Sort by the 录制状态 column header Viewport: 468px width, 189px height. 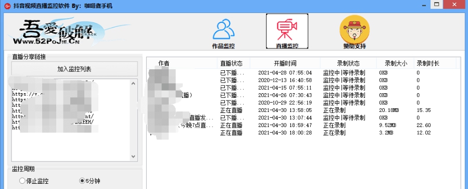click(x=348, y=64)
